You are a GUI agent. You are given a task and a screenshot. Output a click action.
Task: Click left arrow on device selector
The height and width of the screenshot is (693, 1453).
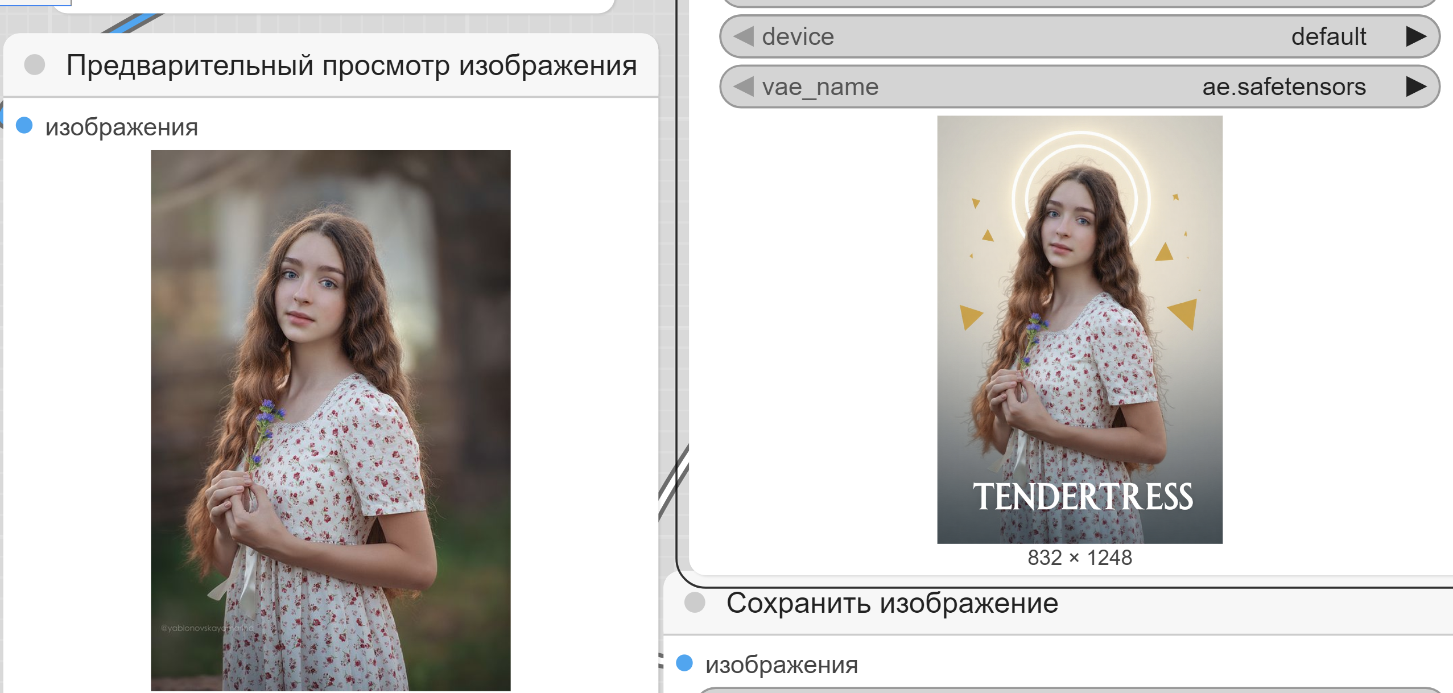744,36
